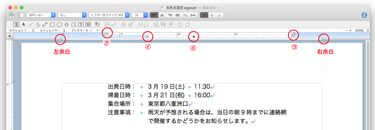Click the 帰着日時： label
This screenshot has height=130, width=375.
pos(122,95)
